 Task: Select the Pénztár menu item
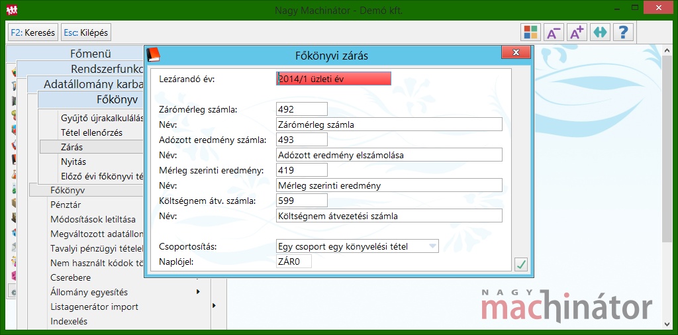coord(66,205)
